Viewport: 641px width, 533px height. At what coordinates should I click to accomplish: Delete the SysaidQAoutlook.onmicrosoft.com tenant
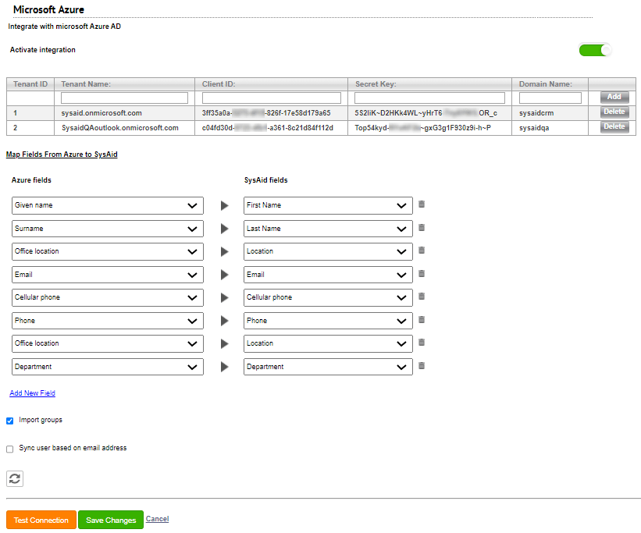614,126
